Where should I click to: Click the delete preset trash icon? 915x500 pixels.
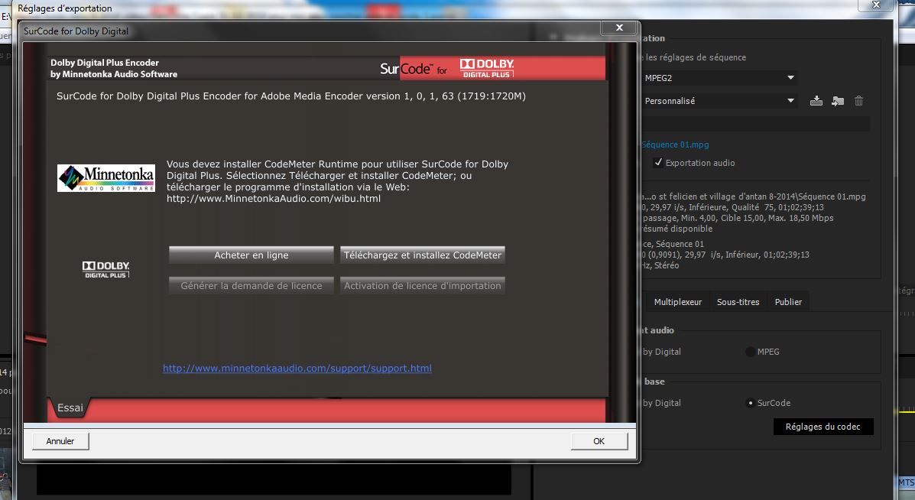point(858,101)
